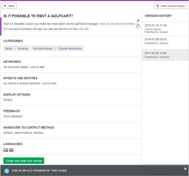
Task: Select version 2018-02-08 08:50
Action: click(x=165, y=42)
